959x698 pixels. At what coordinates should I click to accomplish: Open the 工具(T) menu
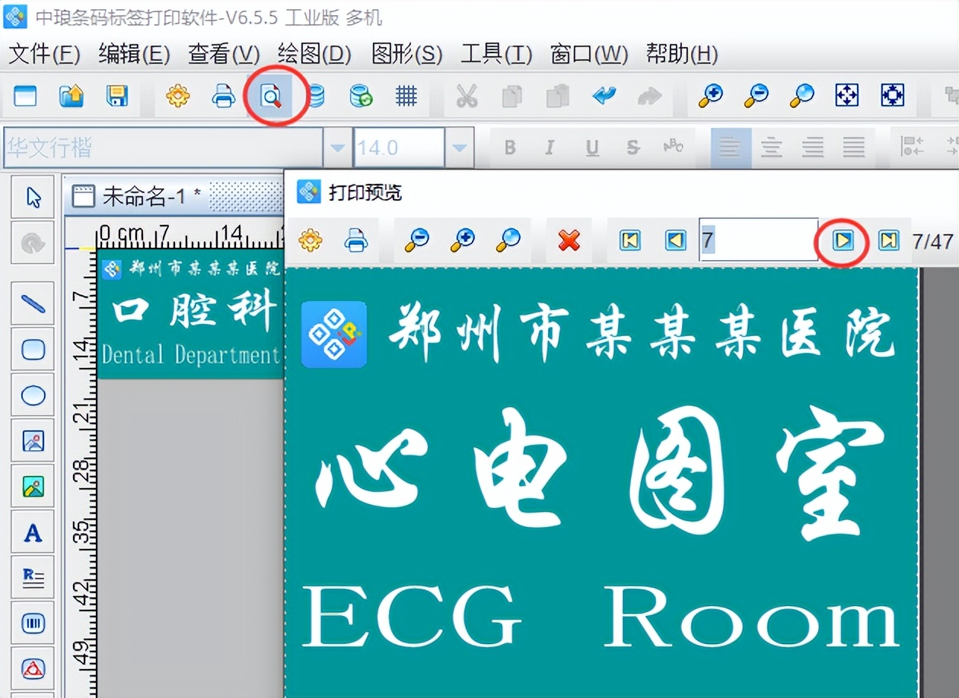[x=496, y=54]
